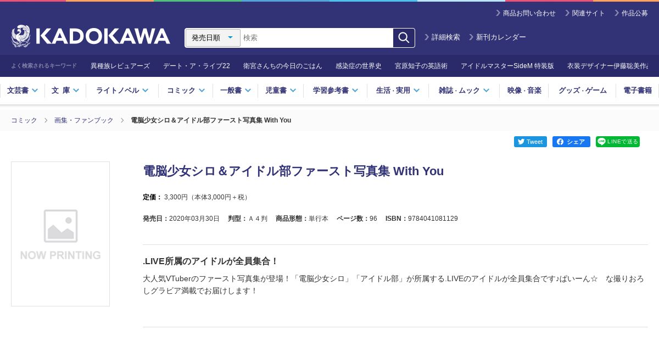Click the 商品形態 単行本 text
The width and height of the screenshot is (659, 346).
click(x=302, y=219)
